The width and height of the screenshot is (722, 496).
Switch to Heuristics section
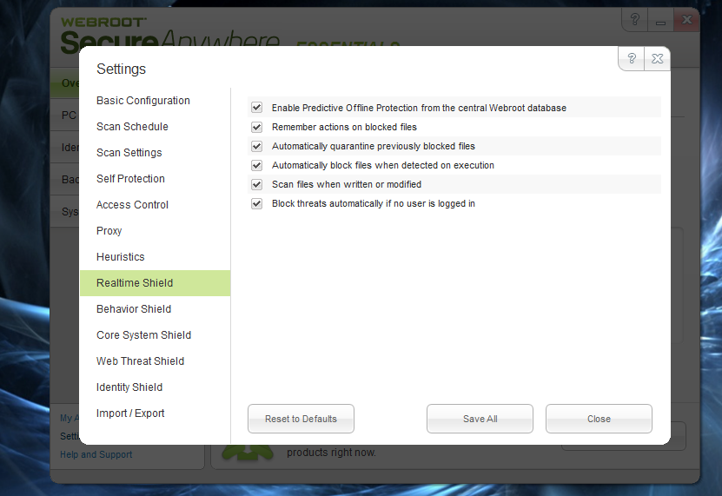156,257
